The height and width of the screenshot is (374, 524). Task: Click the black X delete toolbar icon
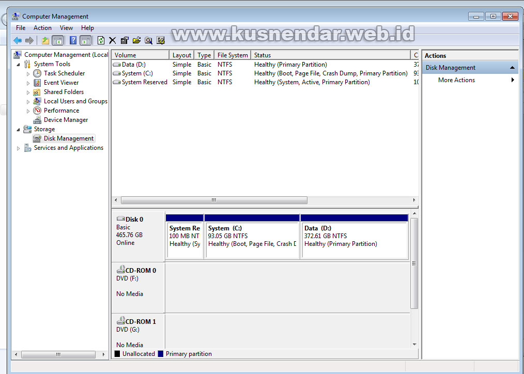tap(113, 40)
